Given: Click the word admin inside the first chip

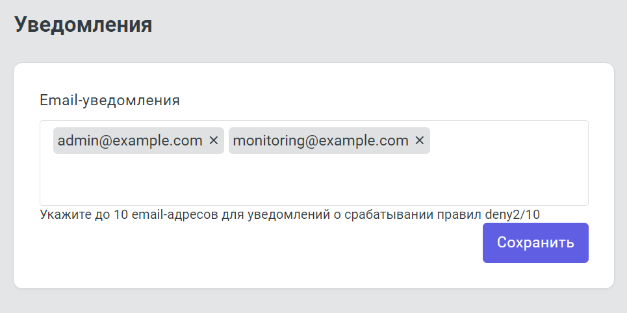Looking at the screenshot, I should (76, 140).
